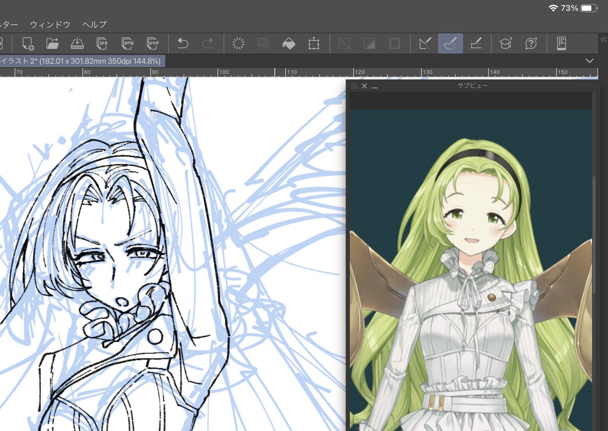Create a new canvas with new-file icon
The width and height of the screenshot is (608, 431).
pos(27,44)
